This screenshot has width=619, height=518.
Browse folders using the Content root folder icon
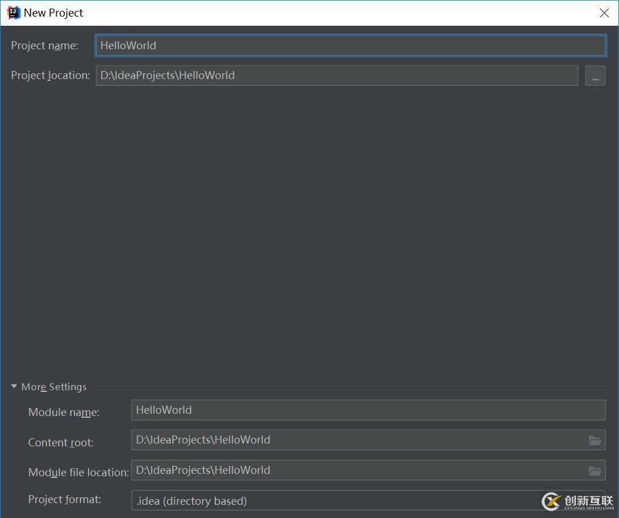594,440
